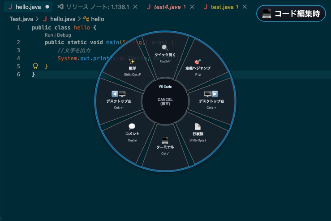Choose the Format sparkles icon
The image size is (331, 221).
(x=132, y=61)
